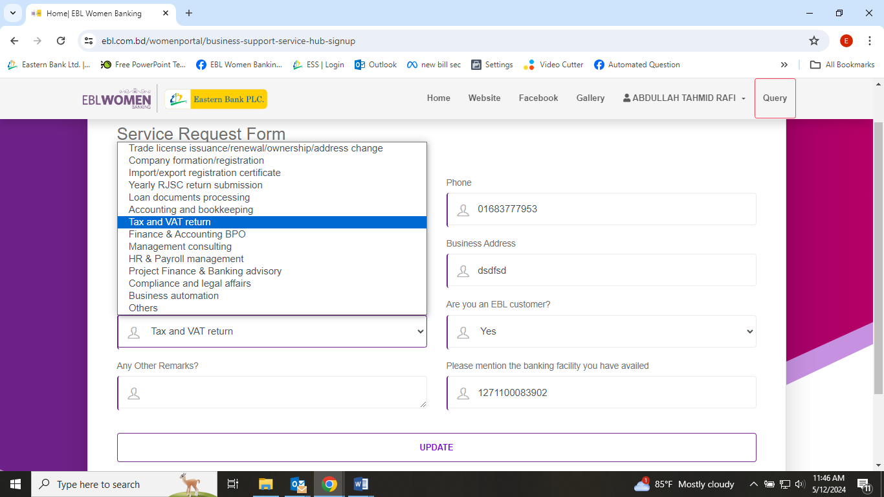Choose Compliance and legal affairs option

(272, 283)
